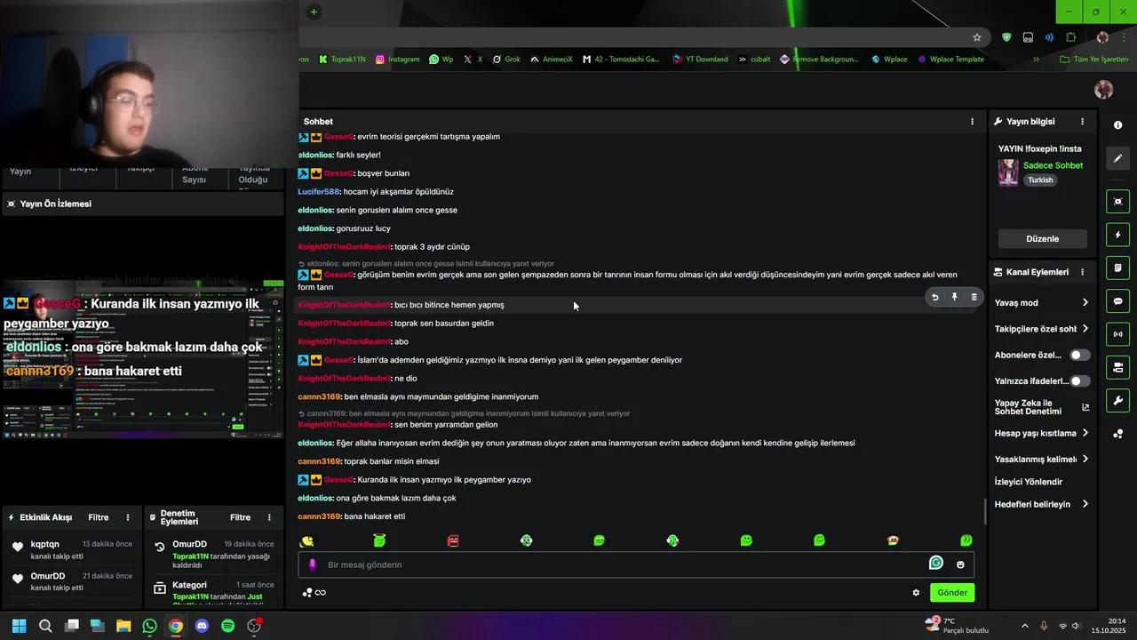
Task: Click the three-dots icon below the wrench
Action: point(1118,434)
